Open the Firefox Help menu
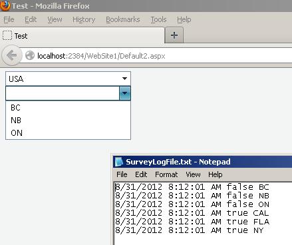The image size is (292, 245). tap(184, 19)
